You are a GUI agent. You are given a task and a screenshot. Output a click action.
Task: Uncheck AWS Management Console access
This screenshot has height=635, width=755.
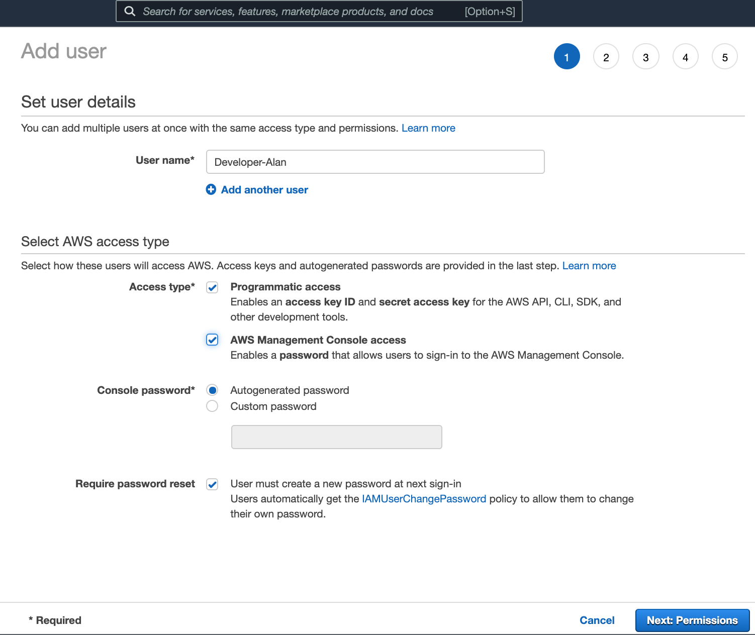tap(212, 340)
